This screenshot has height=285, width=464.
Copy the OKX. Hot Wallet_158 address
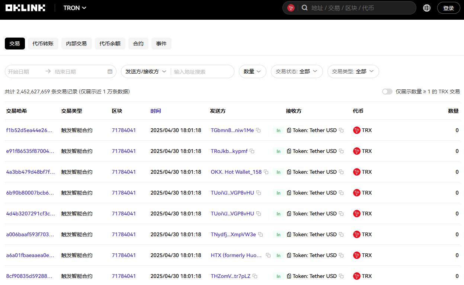266,172
